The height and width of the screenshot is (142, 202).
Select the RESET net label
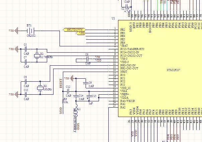coord(61,83)
